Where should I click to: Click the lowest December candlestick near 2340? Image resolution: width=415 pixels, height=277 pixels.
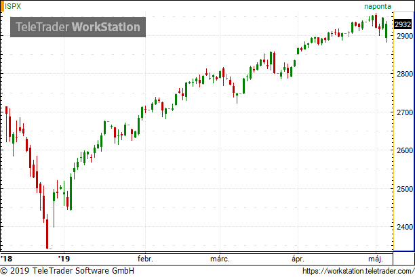[x=47, y=232]
